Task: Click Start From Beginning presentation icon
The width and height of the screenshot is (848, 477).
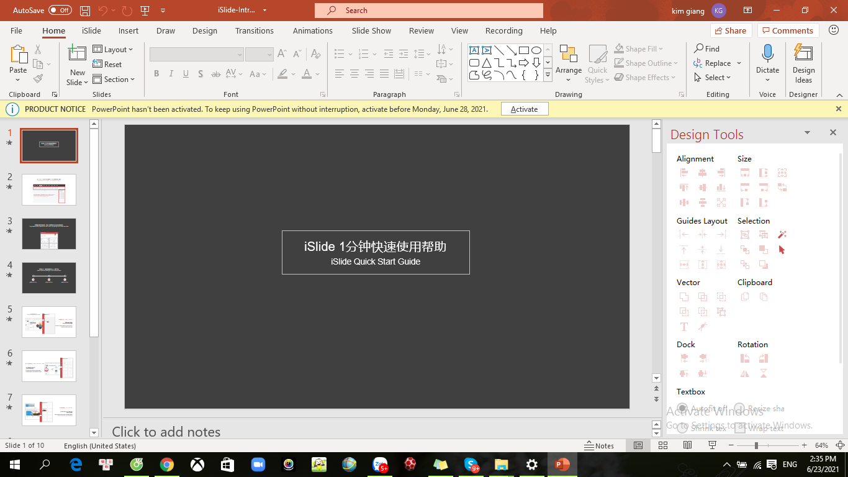Action: [x=145, y=11]
